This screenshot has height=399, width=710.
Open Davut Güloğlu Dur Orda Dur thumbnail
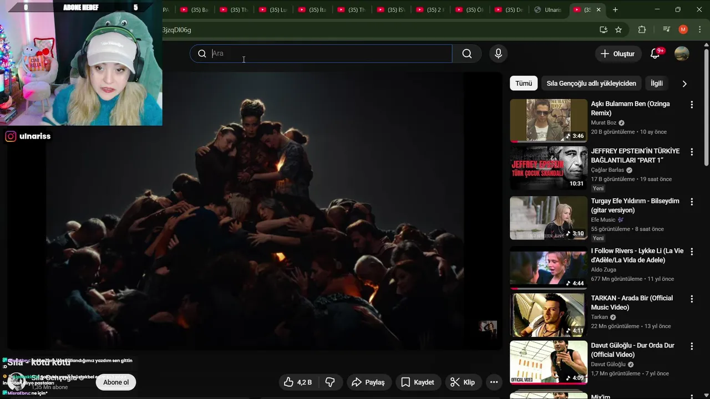click(548, 362)
